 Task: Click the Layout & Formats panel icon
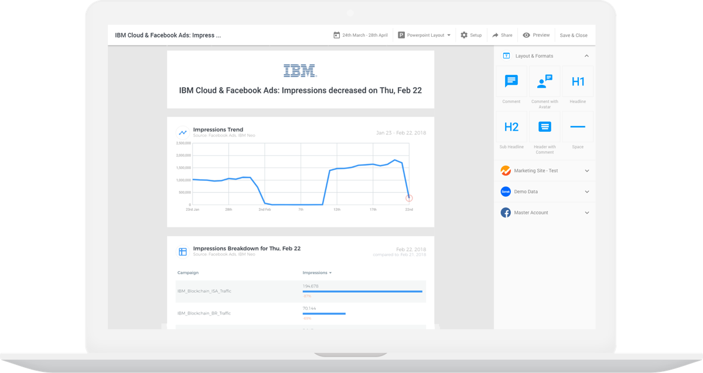tap(506, 56)
